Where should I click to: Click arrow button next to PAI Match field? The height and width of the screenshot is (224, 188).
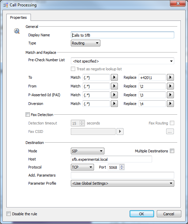(114, 95)
